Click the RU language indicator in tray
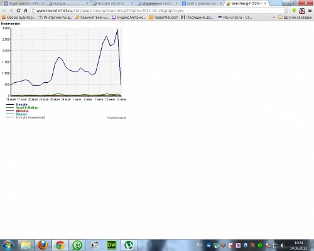 click(200, 245)
